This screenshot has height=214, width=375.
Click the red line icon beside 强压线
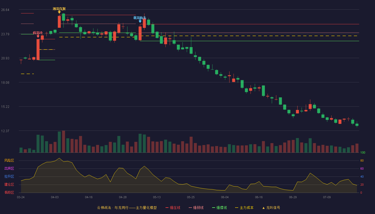tap(167, 208)
